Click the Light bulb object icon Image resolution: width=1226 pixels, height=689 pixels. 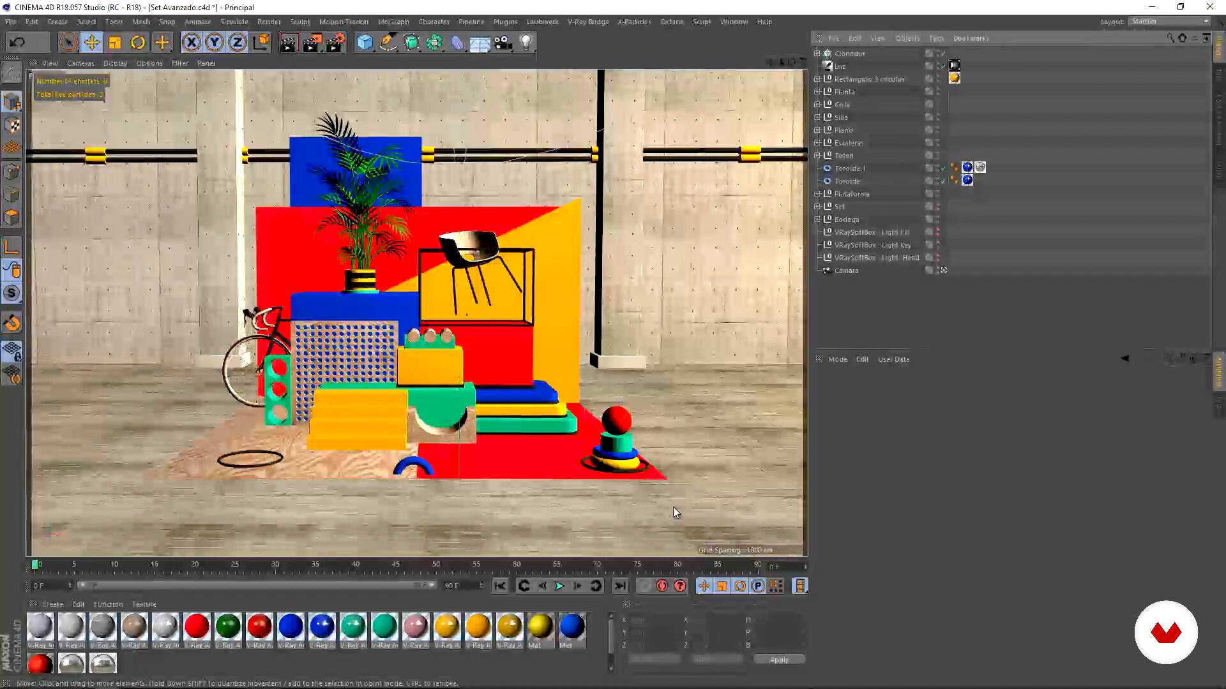click(x=526, y=43)
